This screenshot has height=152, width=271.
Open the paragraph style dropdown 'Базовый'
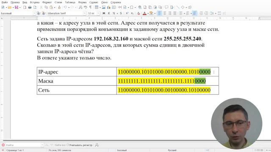[x=34, y=13]
